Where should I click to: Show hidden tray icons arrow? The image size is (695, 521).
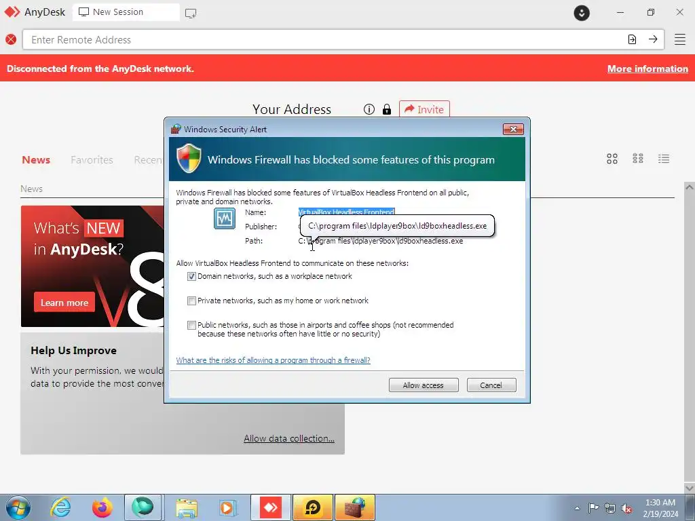click(577, 508)
